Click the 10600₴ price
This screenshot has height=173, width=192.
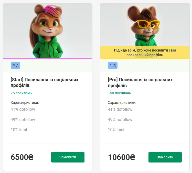click(x=122, y=157)
